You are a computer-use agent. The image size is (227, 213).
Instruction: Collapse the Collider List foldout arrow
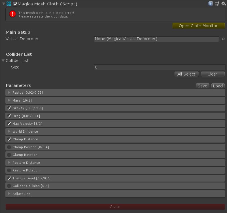(3, 61)
